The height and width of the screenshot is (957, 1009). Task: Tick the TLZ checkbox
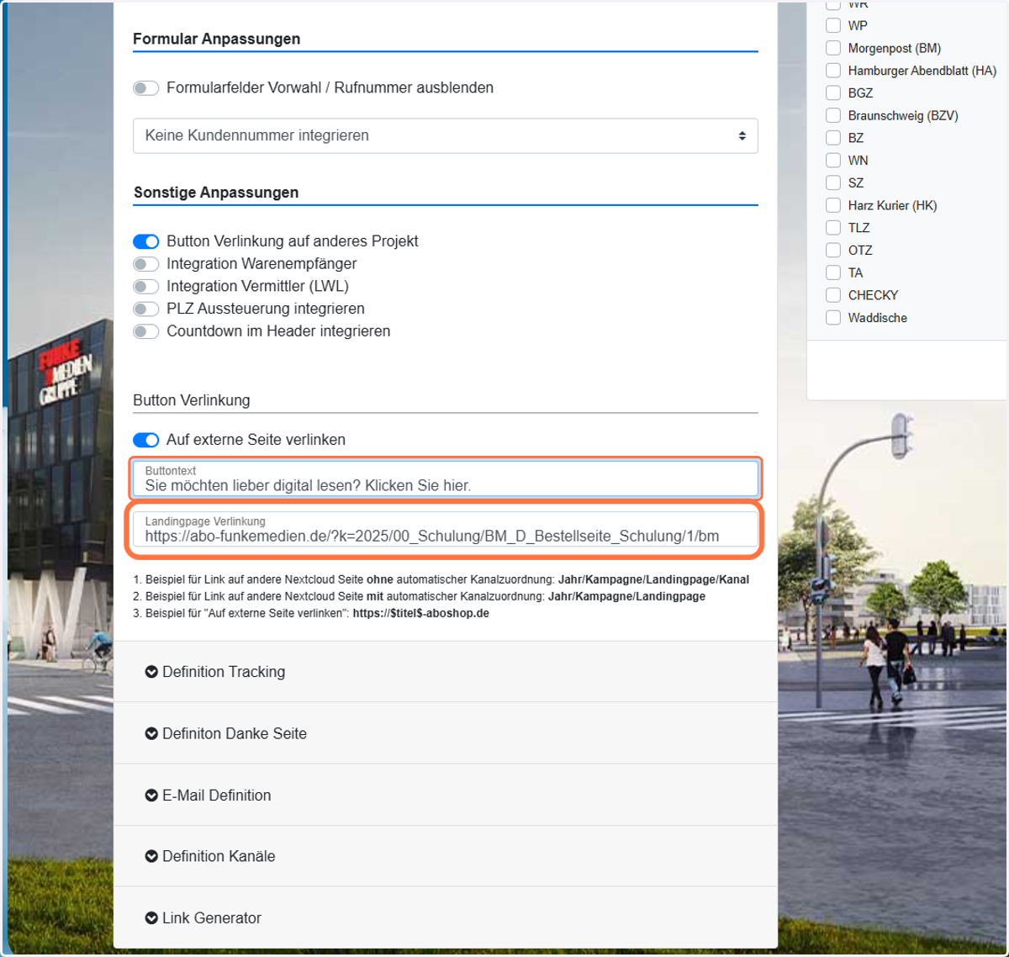click(833, 228)
